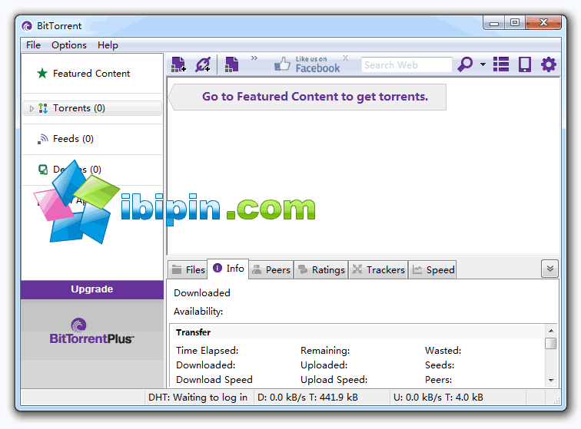Switch to the Speed tab
The image size is (581, 429).
433,270
